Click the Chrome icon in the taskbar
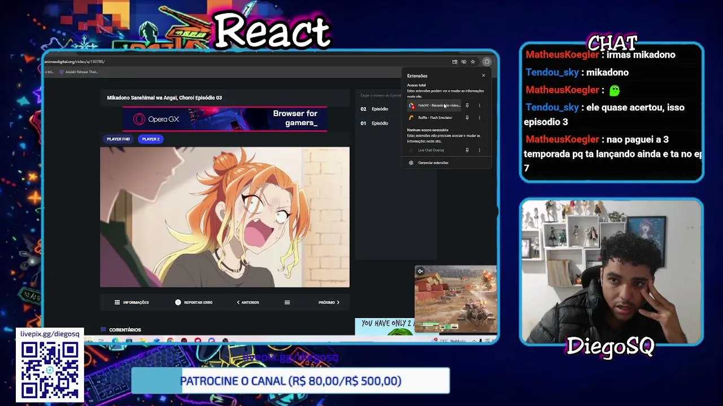 170,341
